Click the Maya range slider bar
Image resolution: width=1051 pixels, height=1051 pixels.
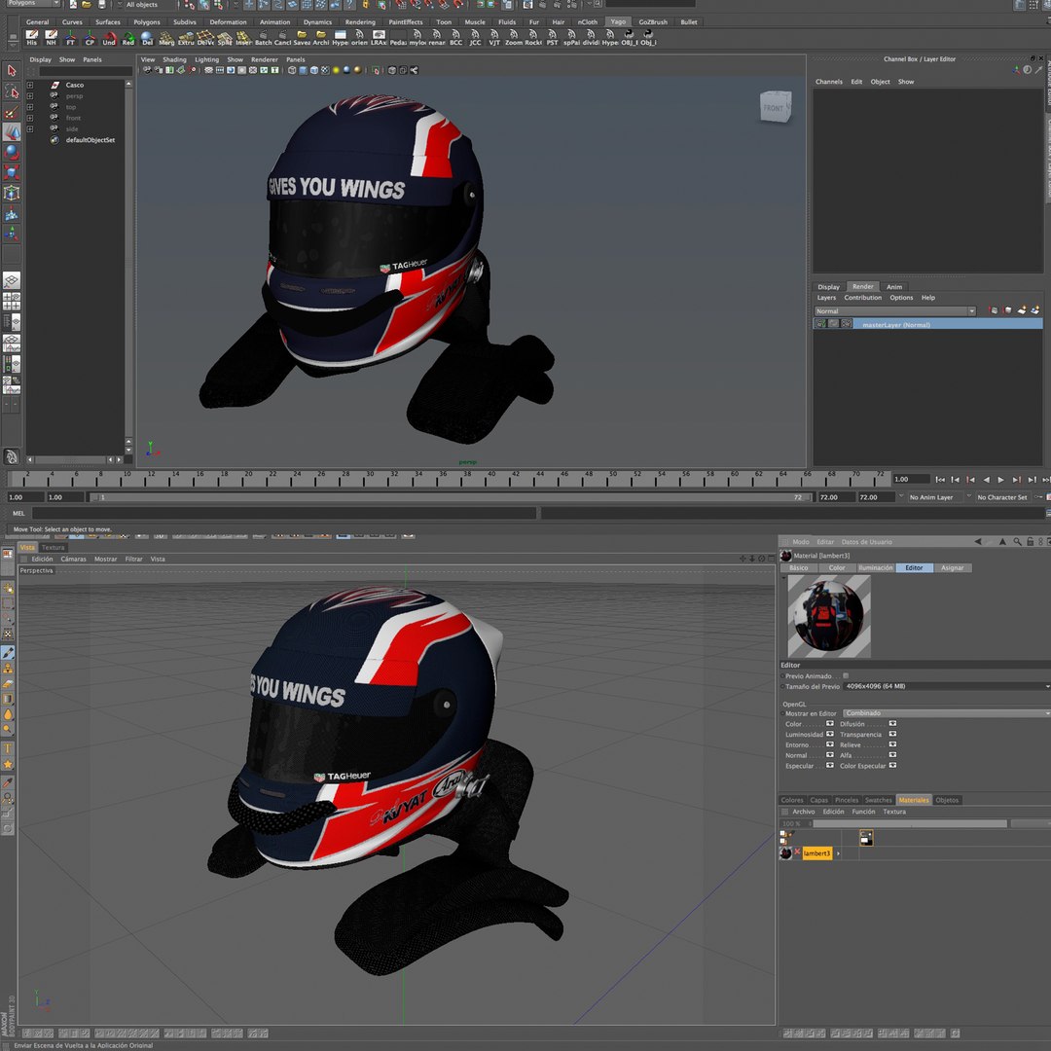click(x=451, y=497)
